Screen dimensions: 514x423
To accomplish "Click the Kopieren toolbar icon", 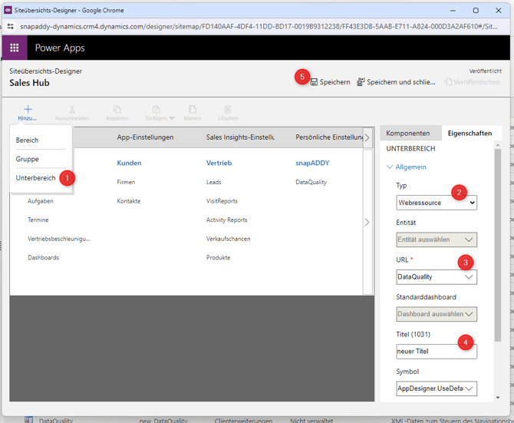I will point(117,110).
